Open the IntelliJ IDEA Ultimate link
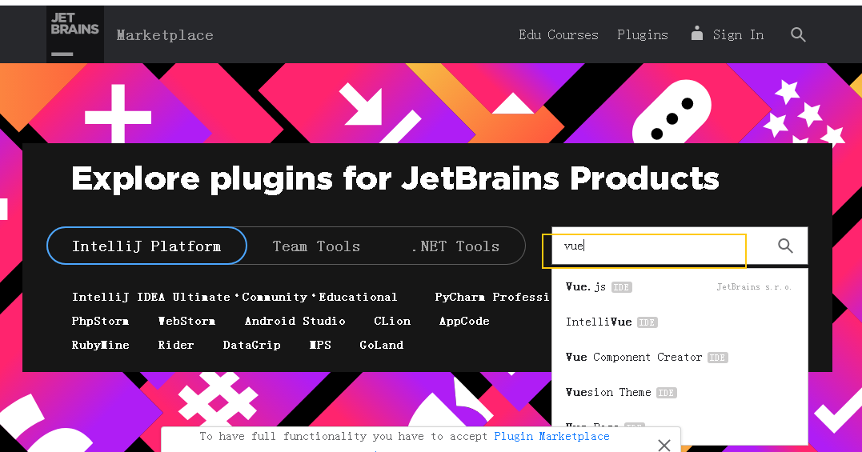Screen dimensions: 862x452 pos(151,297)
